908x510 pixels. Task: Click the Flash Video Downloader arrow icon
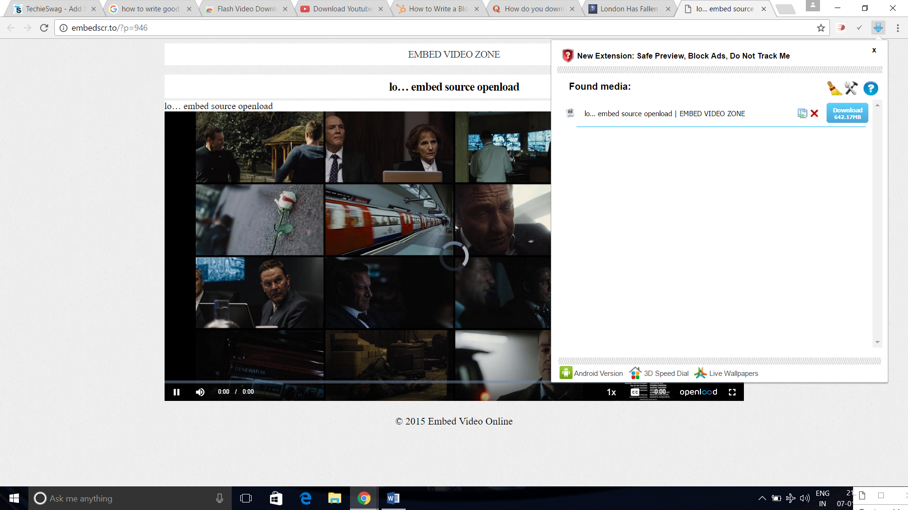coord(878,28)
